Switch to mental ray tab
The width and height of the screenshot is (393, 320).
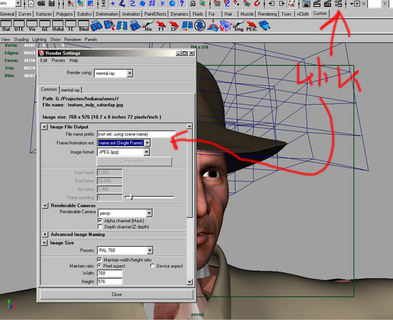point(70,90)
